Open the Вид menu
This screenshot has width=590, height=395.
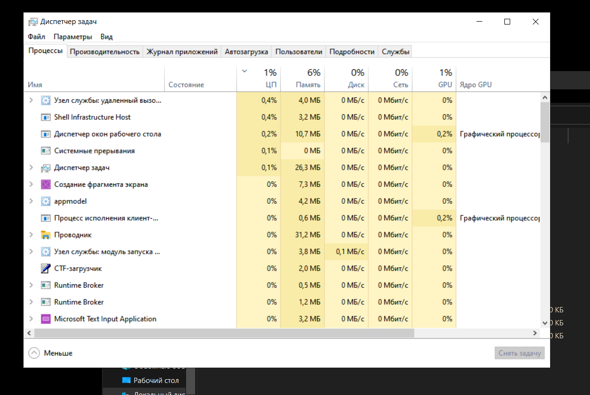(x=106, y=37)
